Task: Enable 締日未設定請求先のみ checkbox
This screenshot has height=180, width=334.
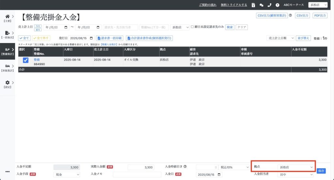Action: coord(192,27)
